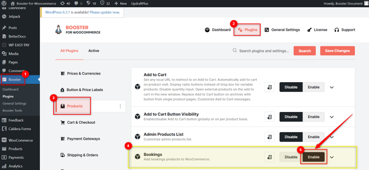
Task: Open documentation icon for Admin Products List
Action: tap(270, 136)
